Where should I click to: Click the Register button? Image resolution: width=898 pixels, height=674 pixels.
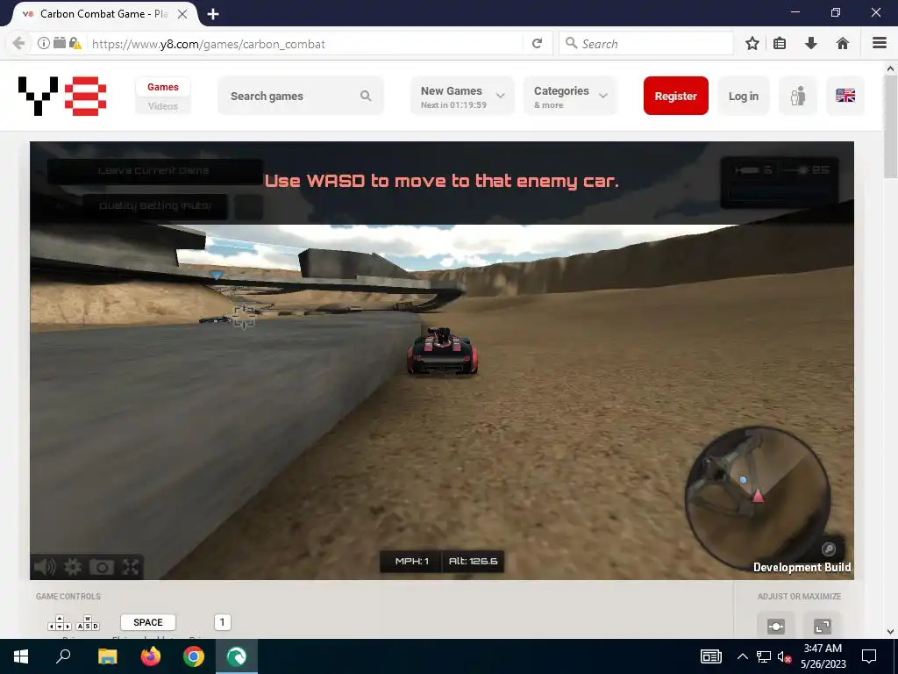[x=676, y=96]
